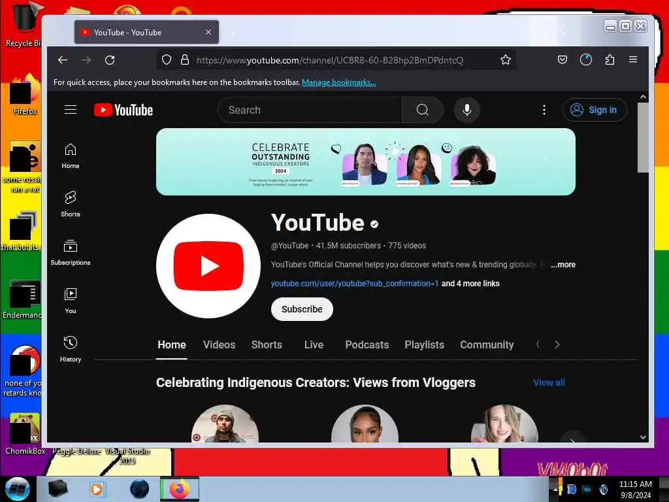This screenshot has height=502, width=669.
Task: Switch to the Live tab
Action: tap(314, 345)
